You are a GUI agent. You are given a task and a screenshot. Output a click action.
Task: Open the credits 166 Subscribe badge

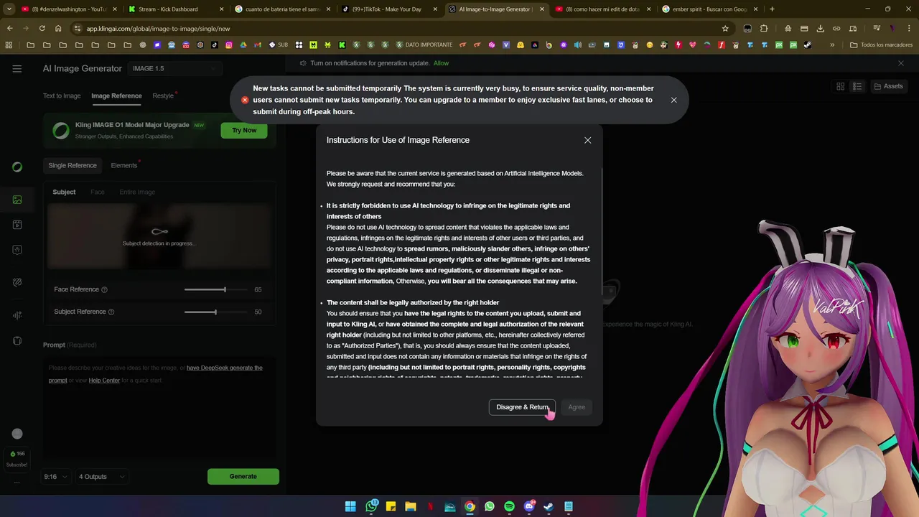17,459
